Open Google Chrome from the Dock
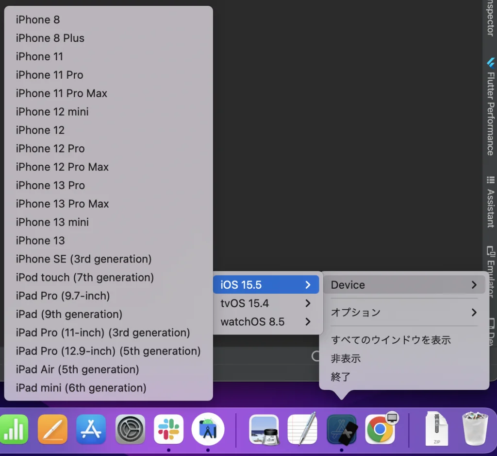Viewport: 497px width, 456px height. click(x=381, y=429)
